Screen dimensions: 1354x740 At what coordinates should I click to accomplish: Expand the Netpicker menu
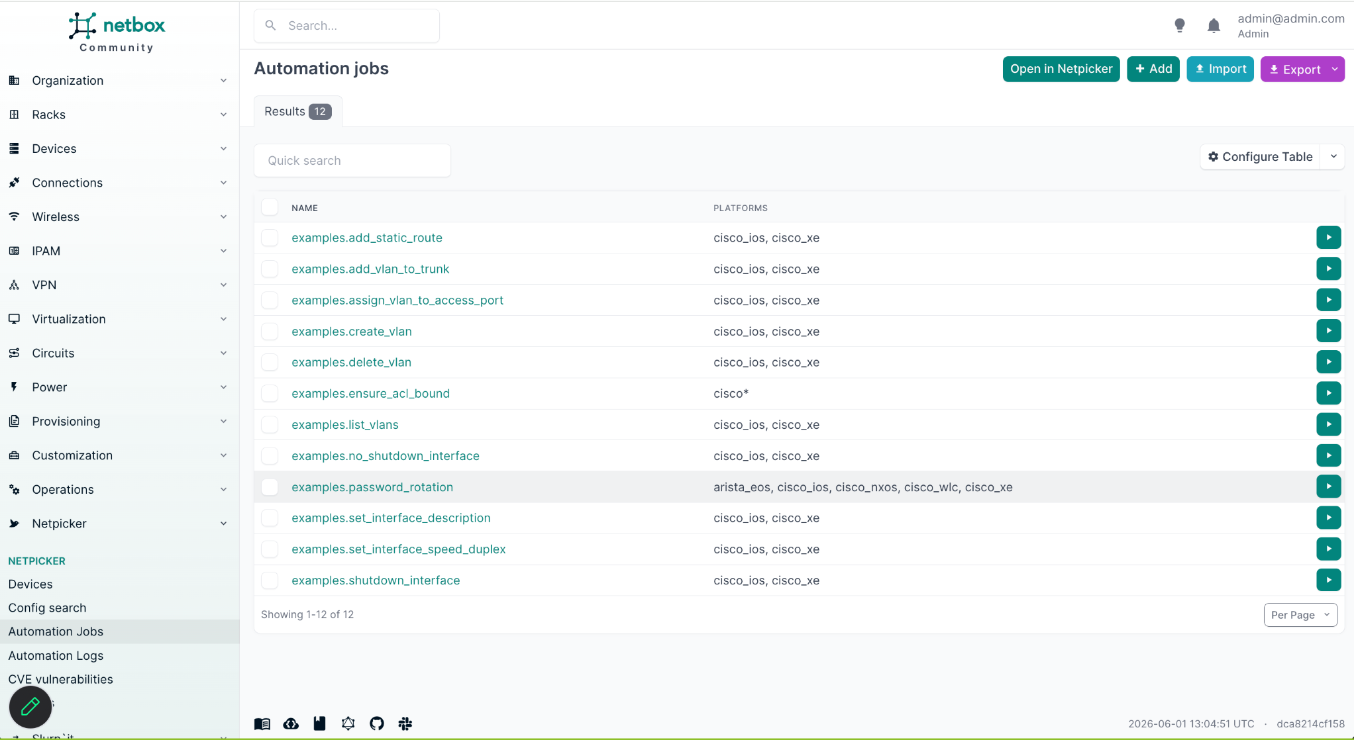tap(119, 524)
